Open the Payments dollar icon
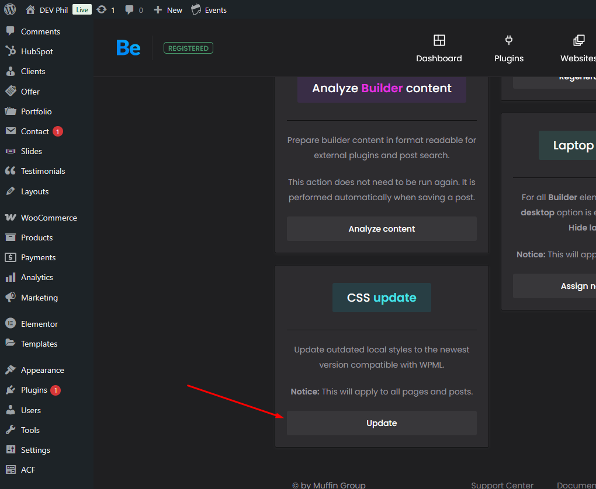The width and height of the screenshot is (596, 489). [11, 257]
